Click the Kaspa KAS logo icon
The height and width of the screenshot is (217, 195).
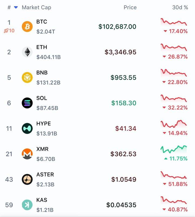pos(27,205)
